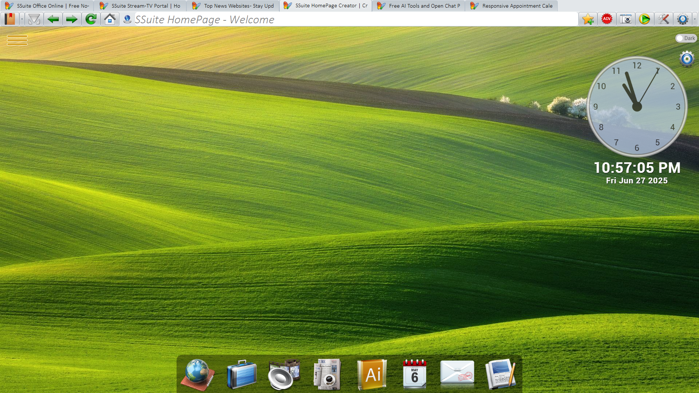Viewport: 699px width, 393px height.
Task: Click the green play button icon
Action: (x=644, y=19)
